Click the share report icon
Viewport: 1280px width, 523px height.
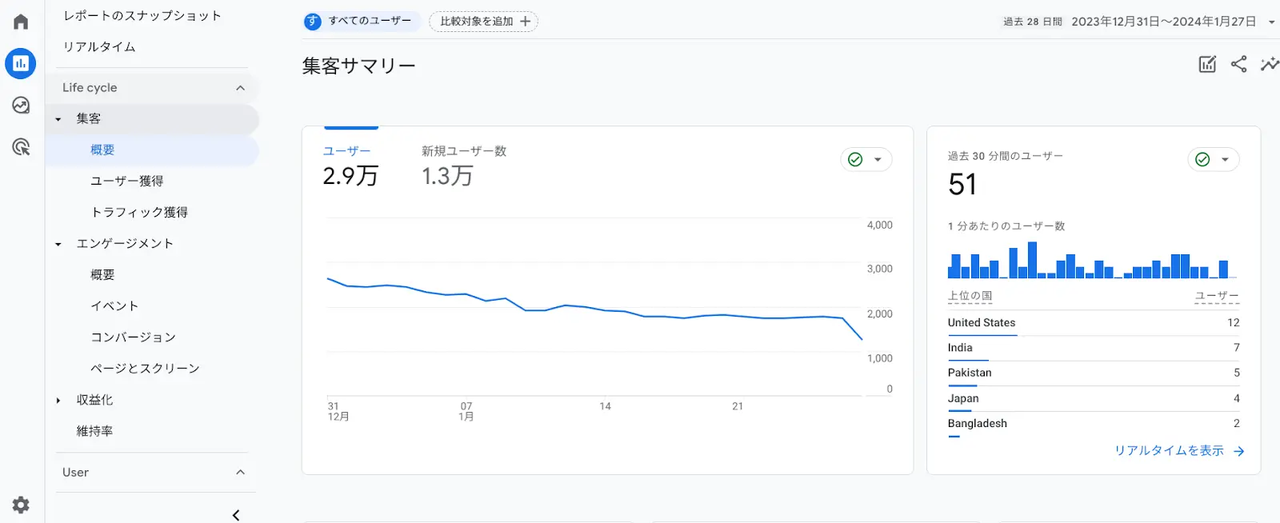coord(1238,65)
